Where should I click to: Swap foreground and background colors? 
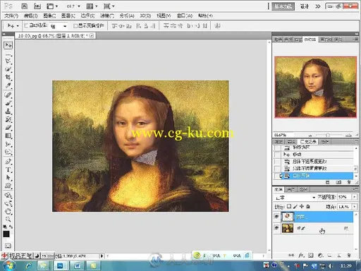click(11, 227)
